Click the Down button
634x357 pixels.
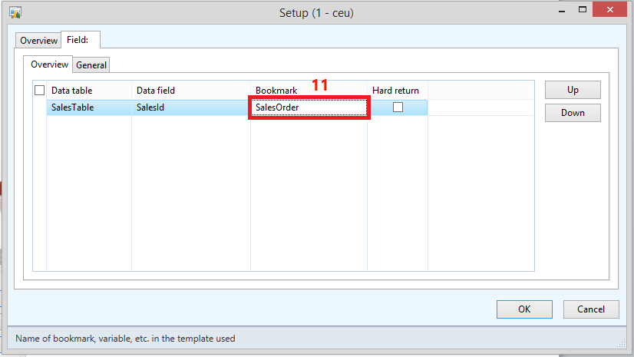point(573,113)
